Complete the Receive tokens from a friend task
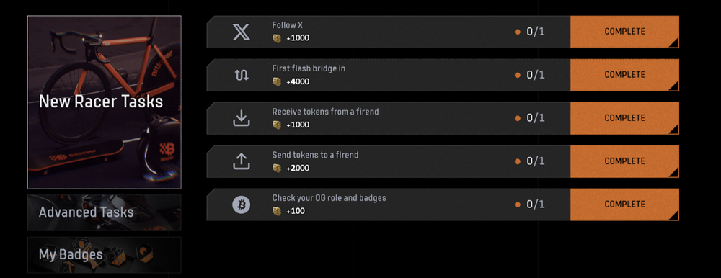 [624, 118]
